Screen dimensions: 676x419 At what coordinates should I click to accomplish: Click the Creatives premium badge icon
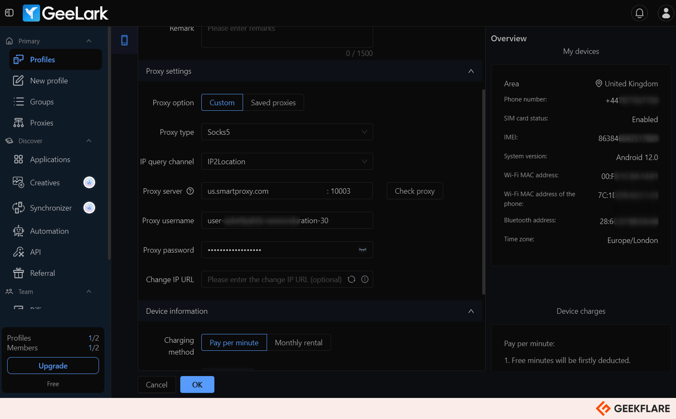click(x=89, y=182)
